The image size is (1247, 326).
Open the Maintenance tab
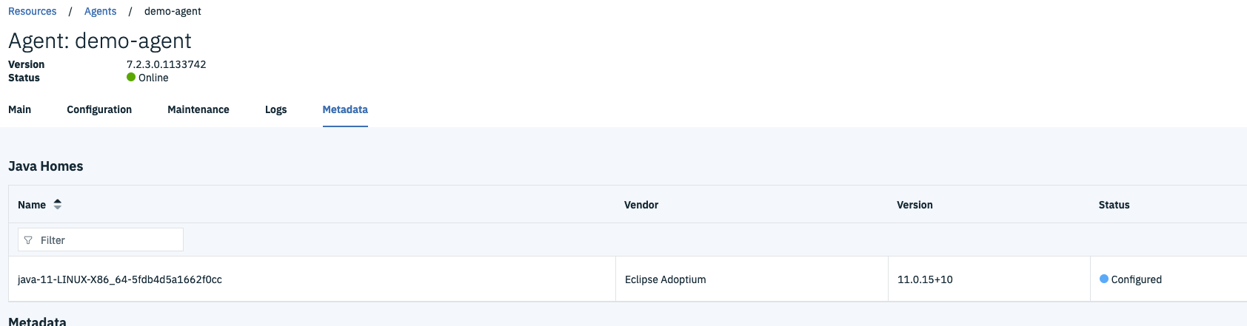(x=198, y=109)
